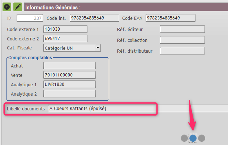Select the Analytique 1 field

point(69,84)
